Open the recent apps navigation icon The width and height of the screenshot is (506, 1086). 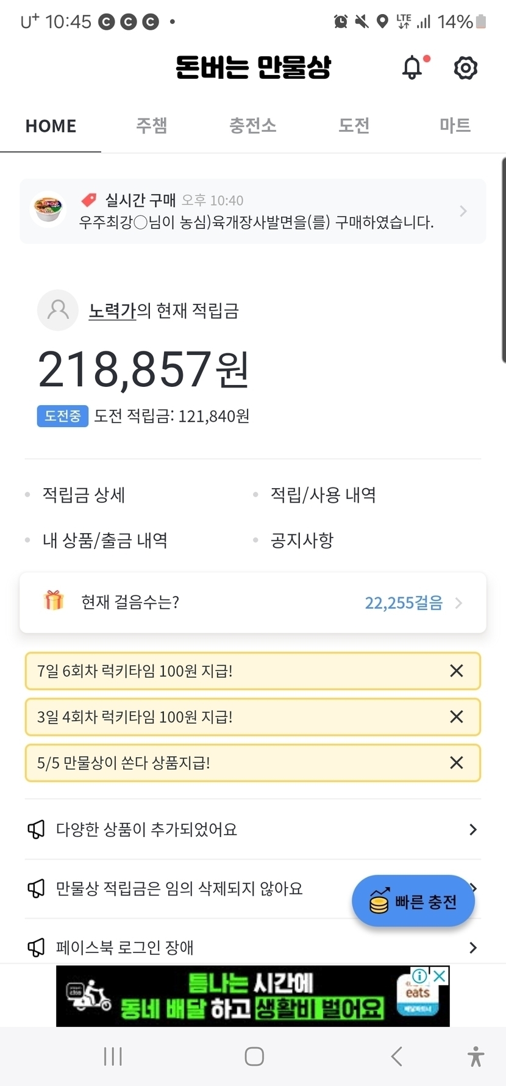pos(113,1056)
